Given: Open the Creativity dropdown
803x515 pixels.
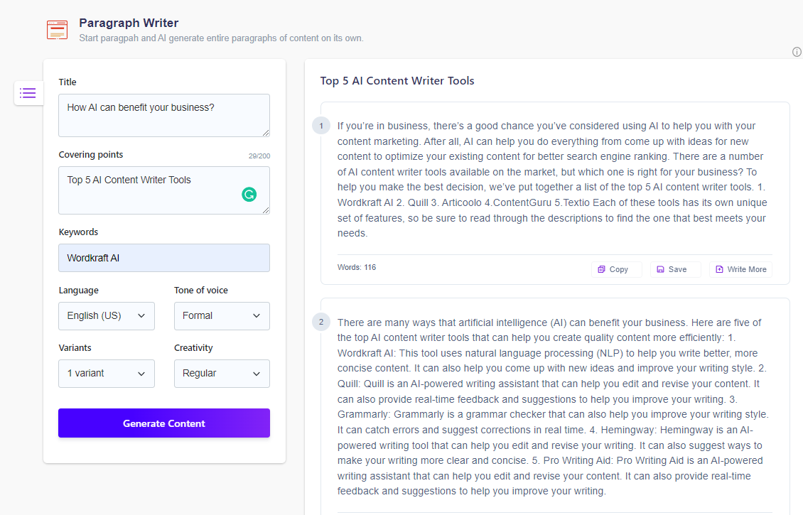Looking at the screenshot, I should 222,373.
